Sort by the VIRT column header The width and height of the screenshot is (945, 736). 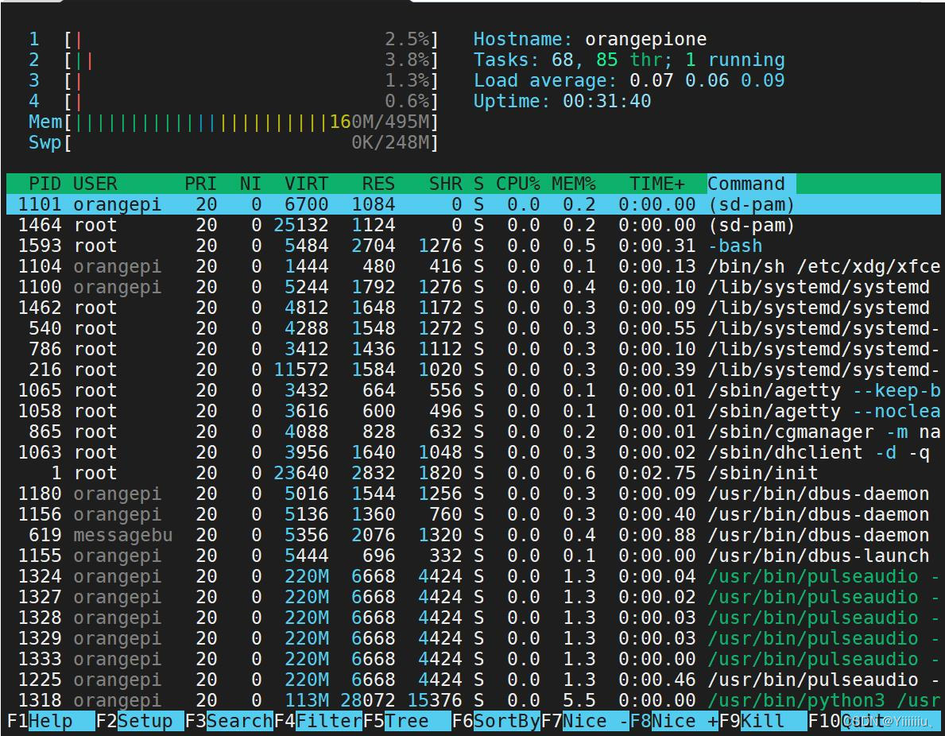tap(306, 184)
